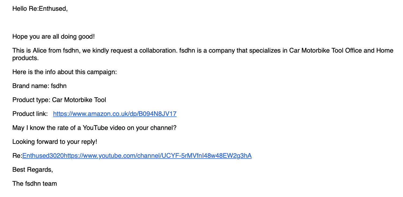Image resolution: width=403 pixels, height=197 pixels.
Task: Click the "May I know the rate" text
Action: [40, 128]
